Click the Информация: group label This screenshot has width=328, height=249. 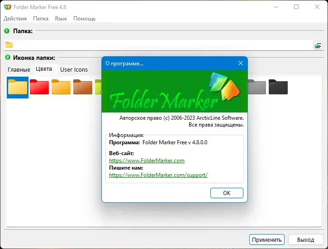pos(126,135)
